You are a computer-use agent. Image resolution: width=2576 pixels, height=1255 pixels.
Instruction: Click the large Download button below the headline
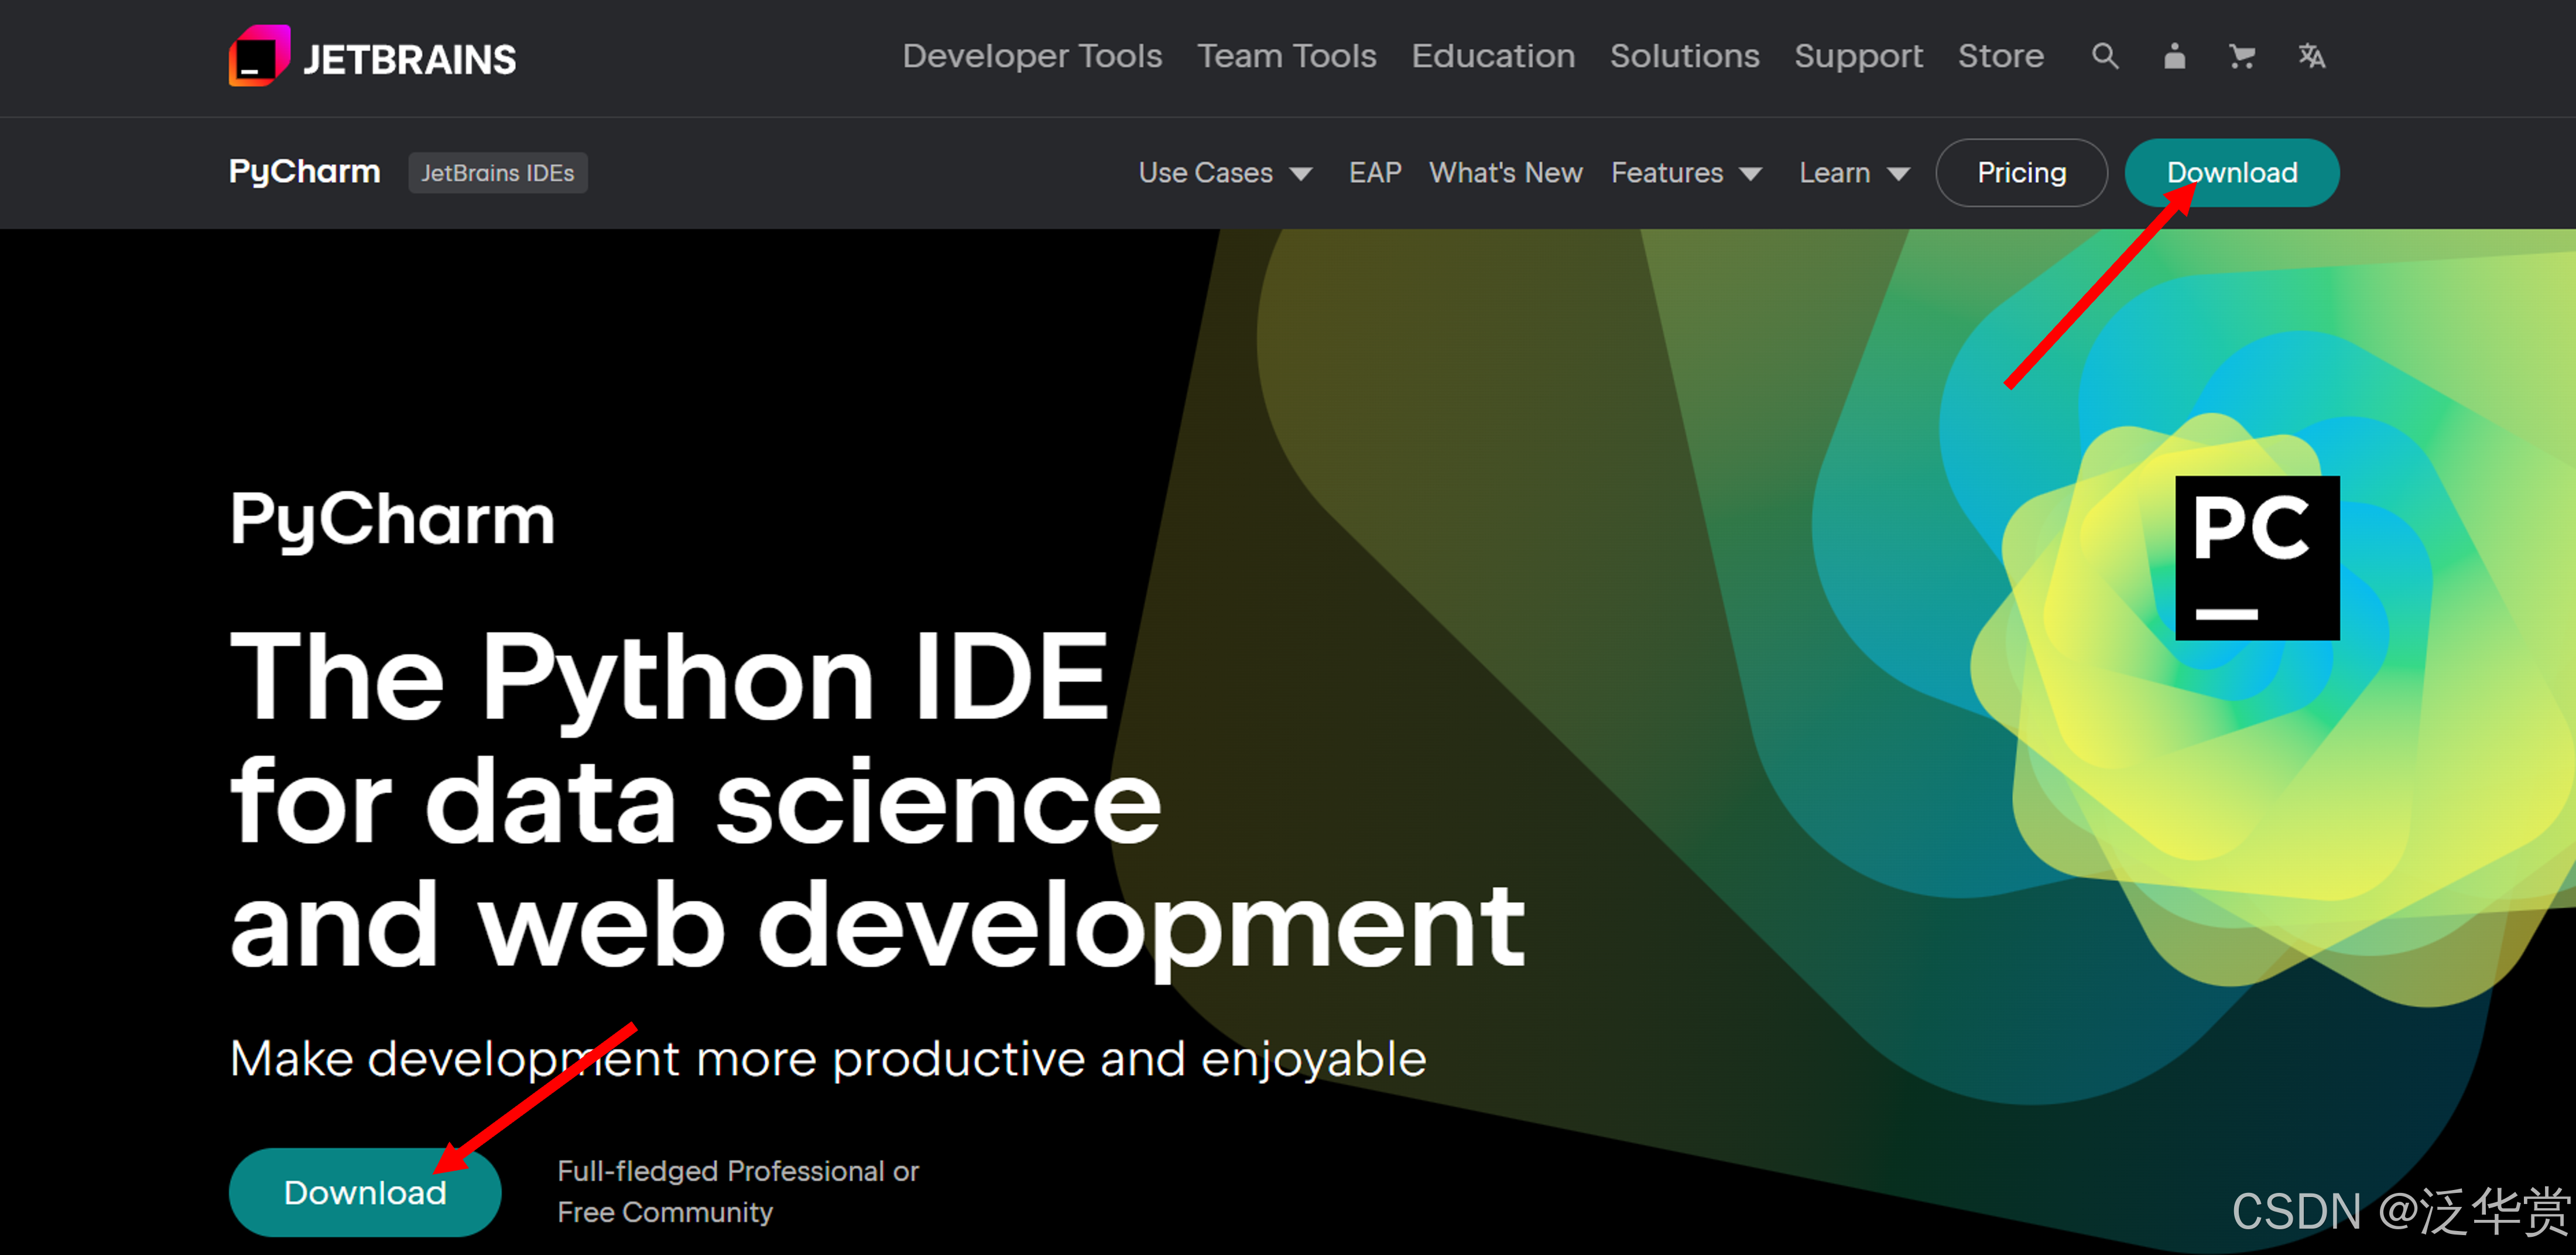click(364, 1192)
